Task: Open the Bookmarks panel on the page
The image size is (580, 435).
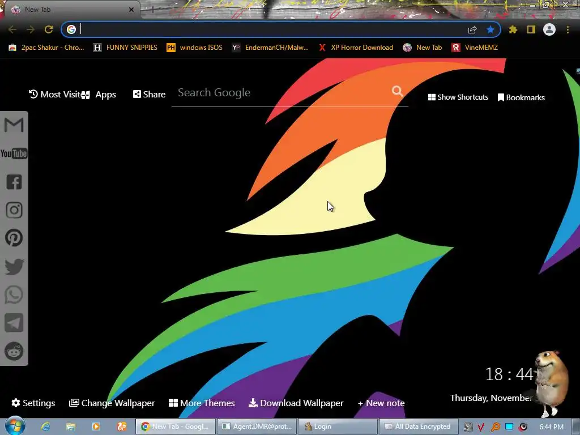Action: point(521,97)
